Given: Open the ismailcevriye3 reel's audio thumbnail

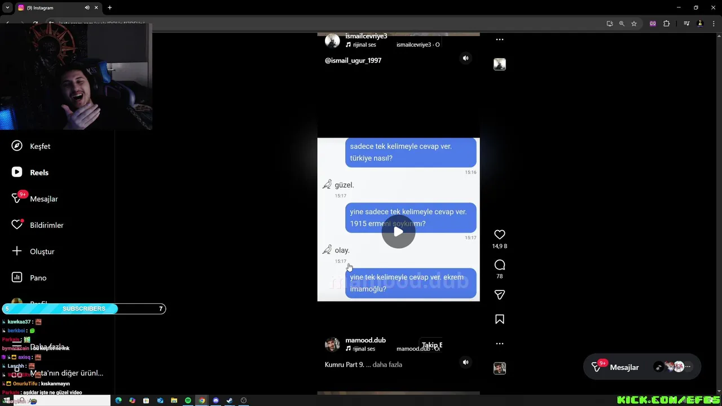Looking at the screenshot, I should click(x=499, y=64).
